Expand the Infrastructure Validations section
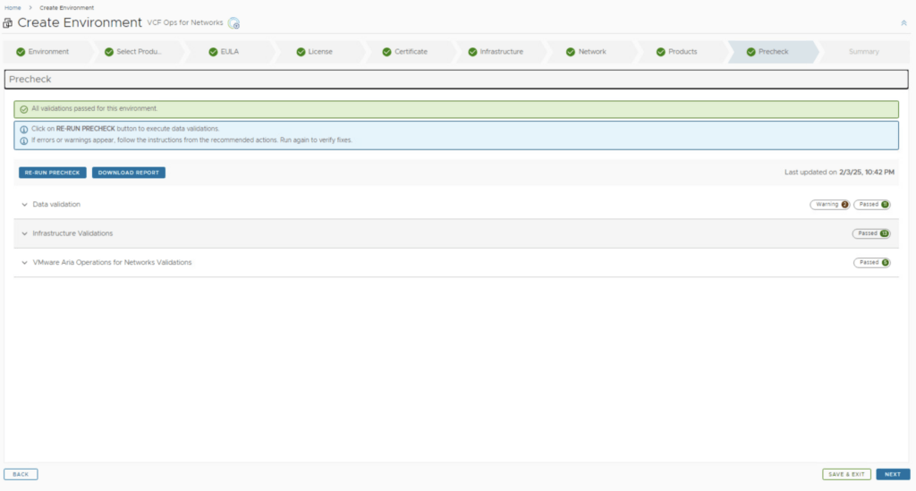The width and height of the screenshot is (916, 491). click(25, 233)
